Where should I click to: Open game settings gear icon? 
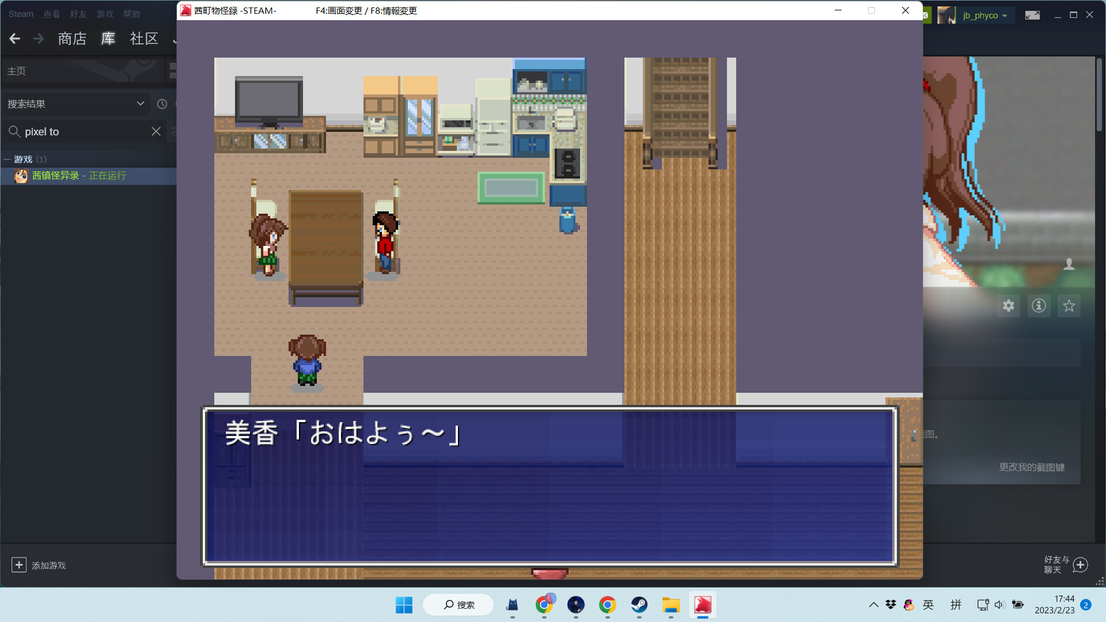coord(1008,306)
